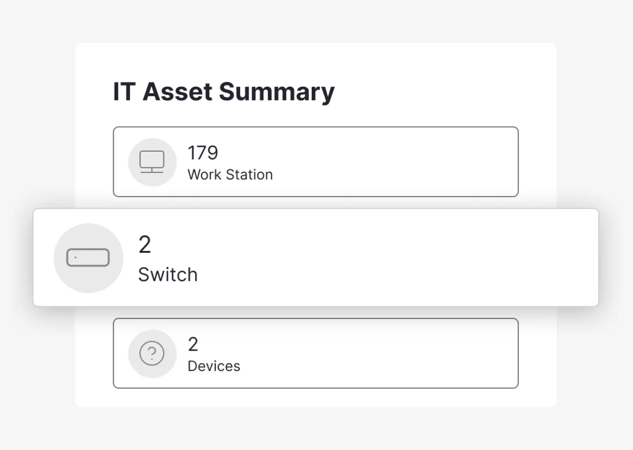This screenshot has width=633, height=450.
Task: Click the Switch count number 2
Action: [x=145, y=245]
